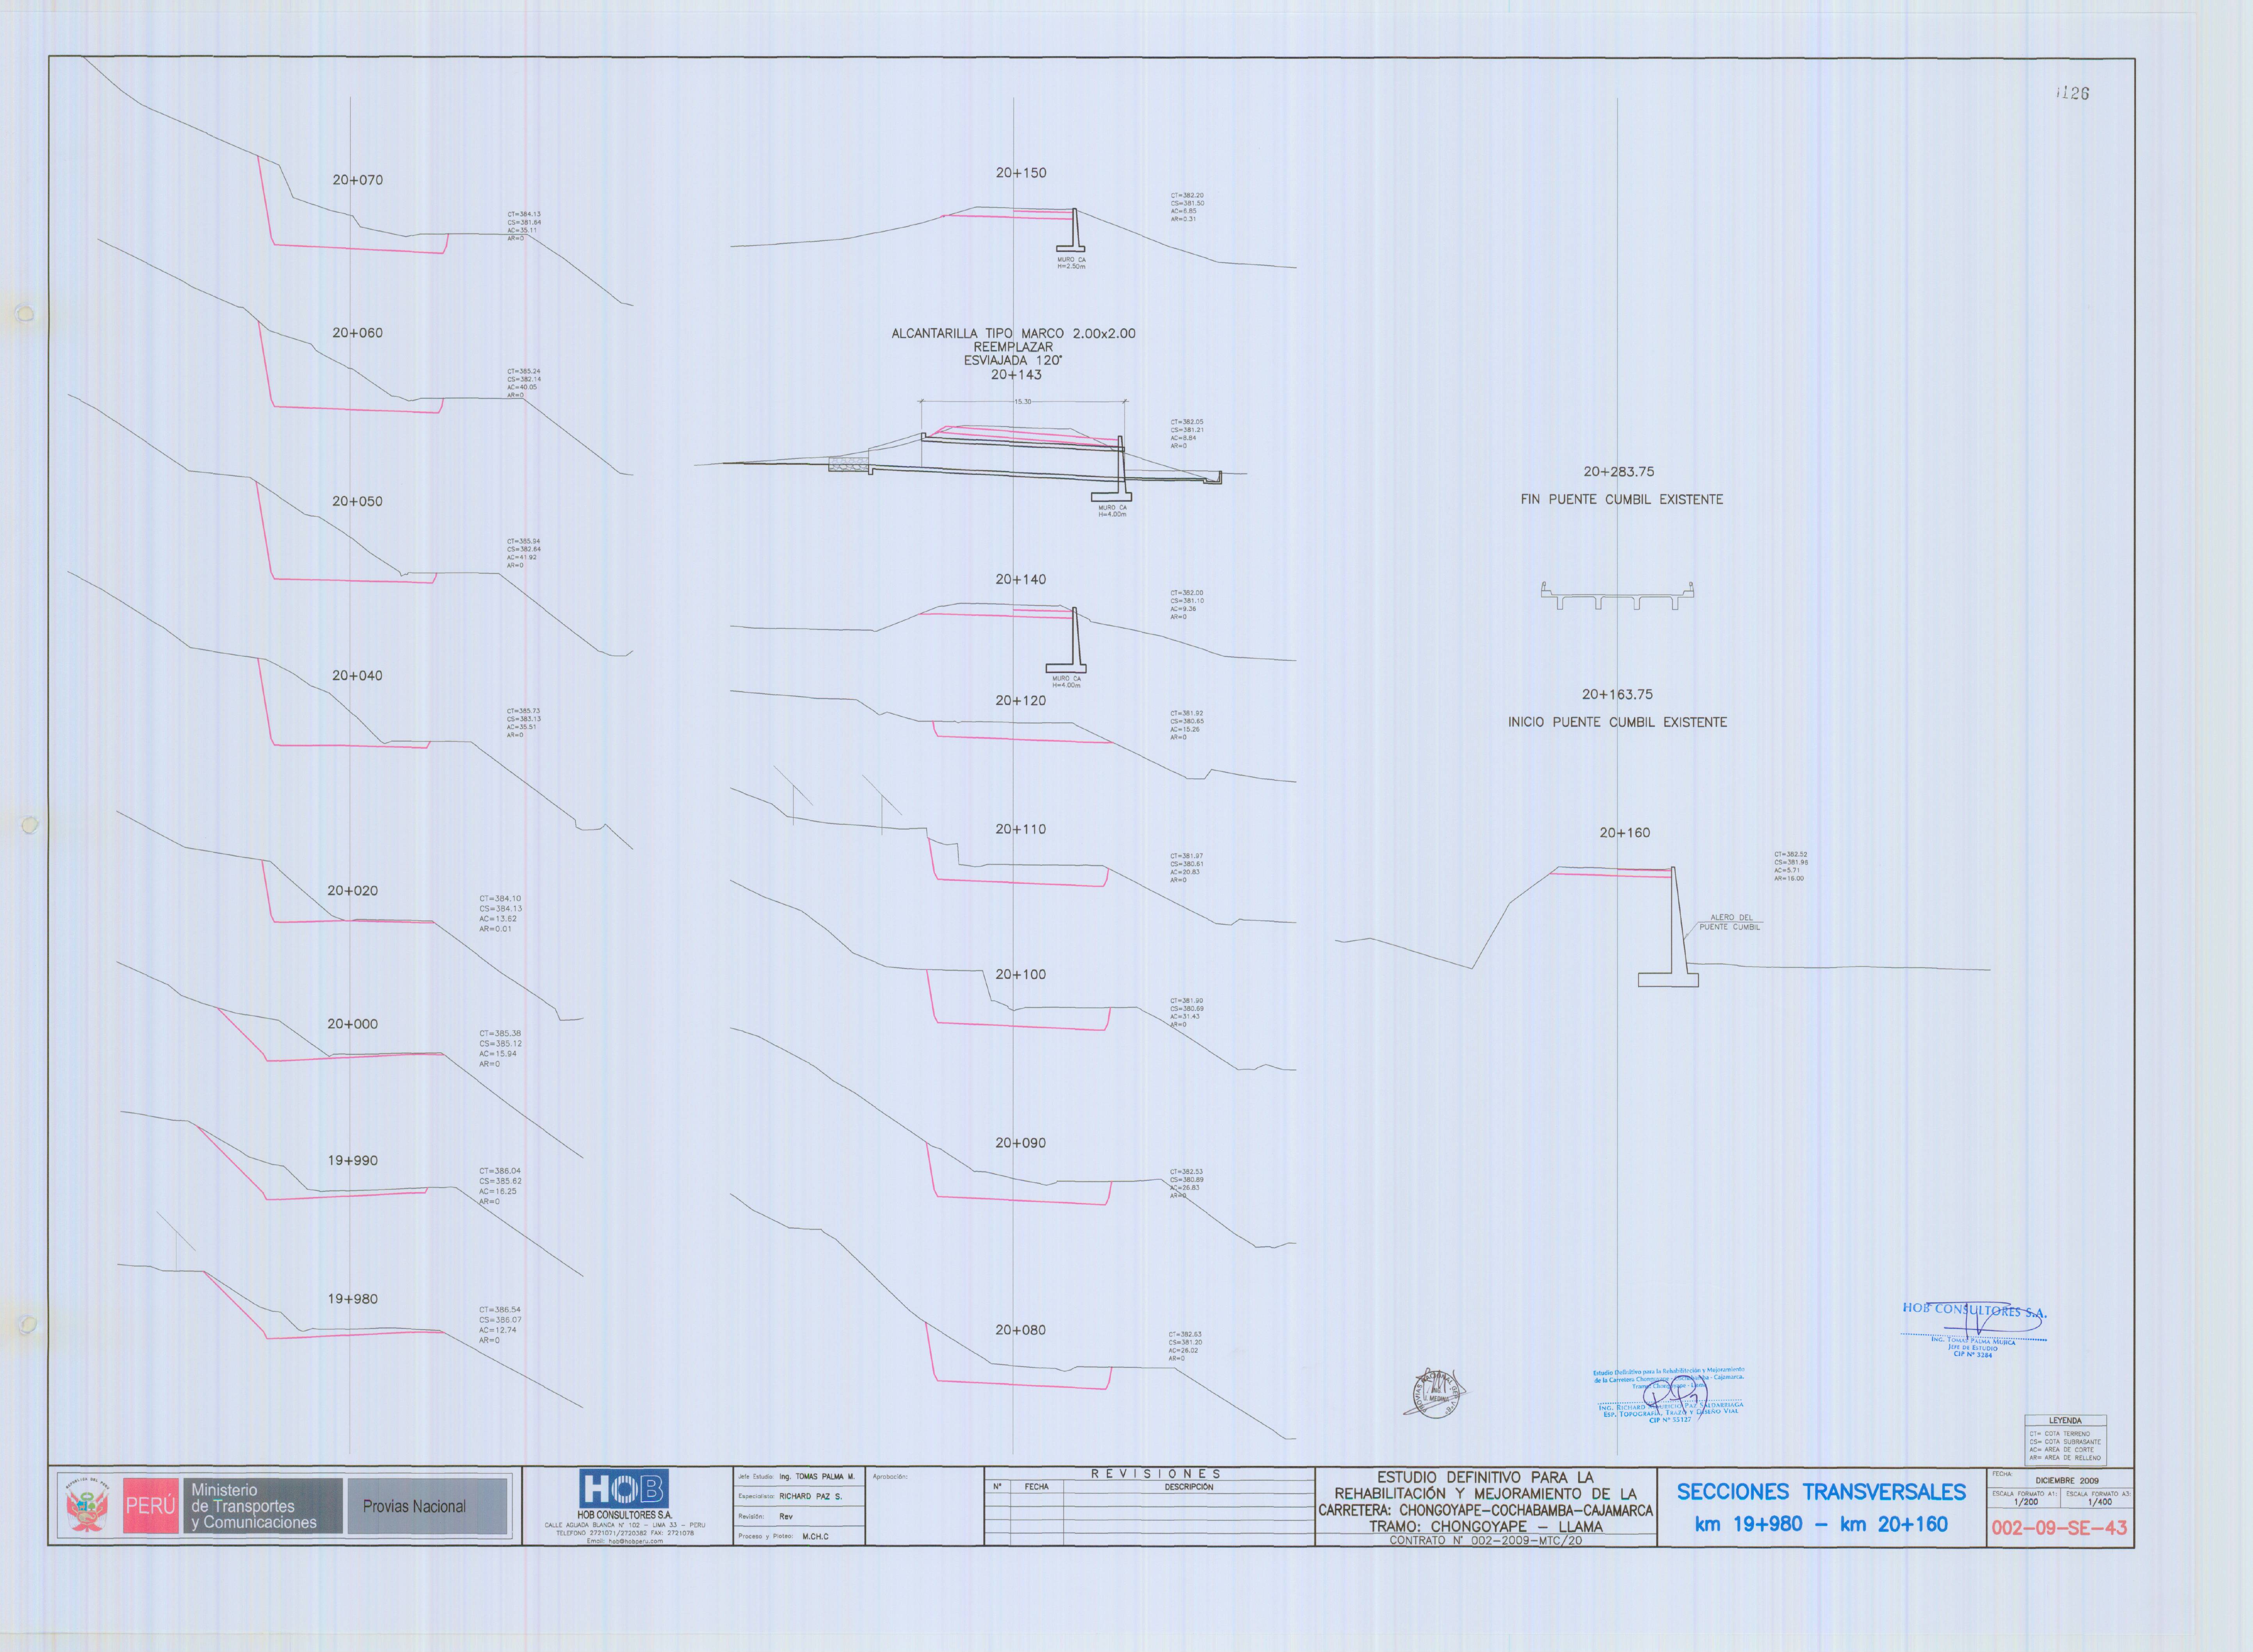Select the "20+143" culvert station label
This screenshot has height=1652, width=2253.
click(x=1016, y=375)
